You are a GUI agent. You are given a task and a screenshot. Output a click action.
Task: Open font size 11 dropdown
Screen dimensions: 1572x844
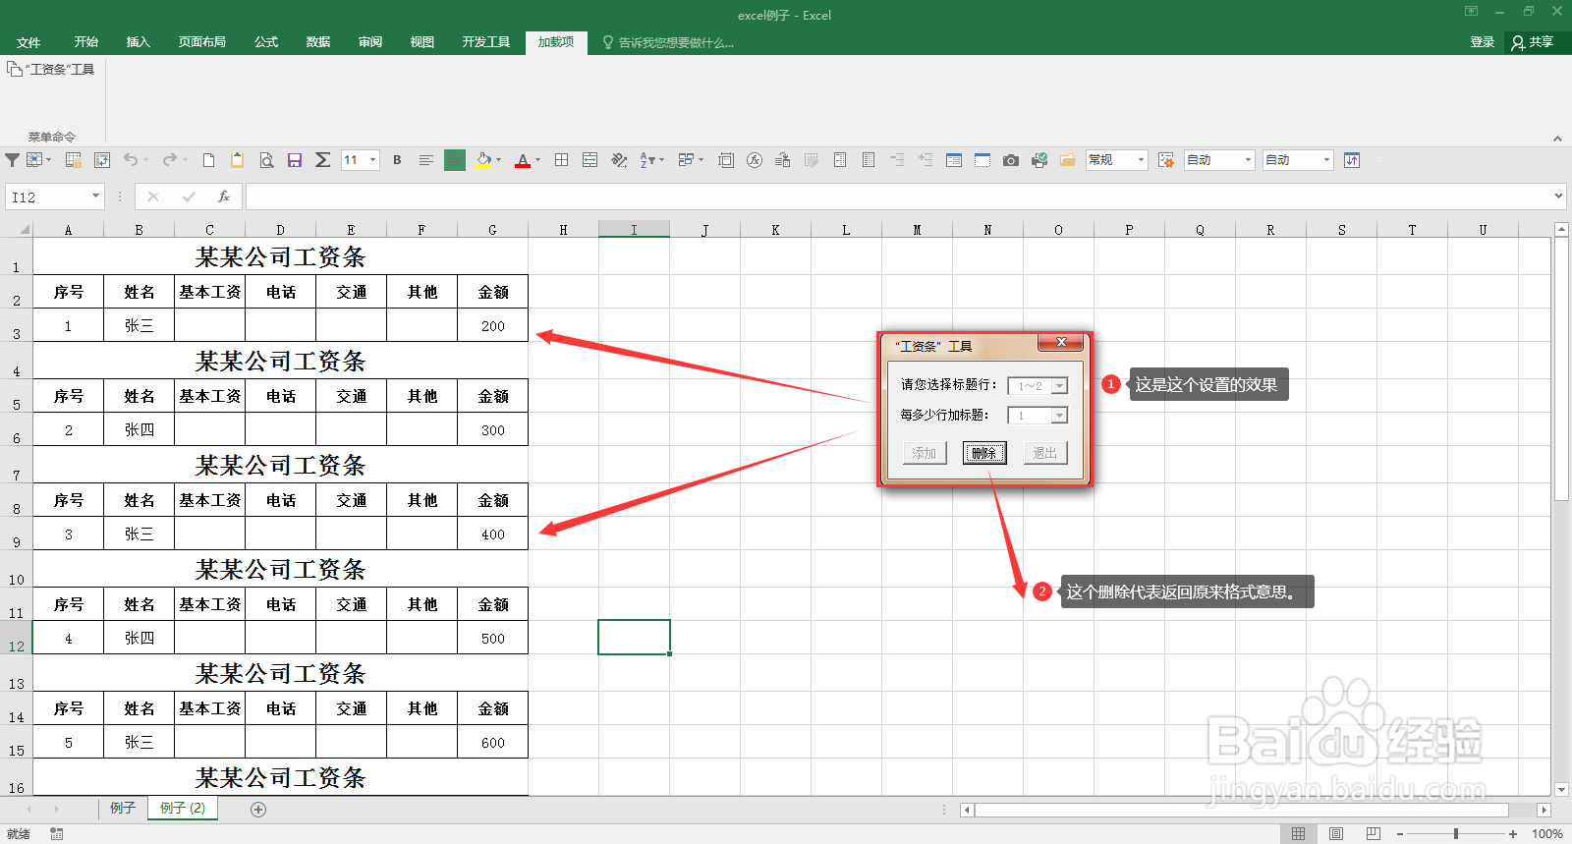(x=373, y=160)
